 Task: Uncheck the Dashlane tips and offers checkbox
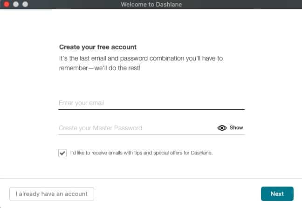[x=62, y=153]
